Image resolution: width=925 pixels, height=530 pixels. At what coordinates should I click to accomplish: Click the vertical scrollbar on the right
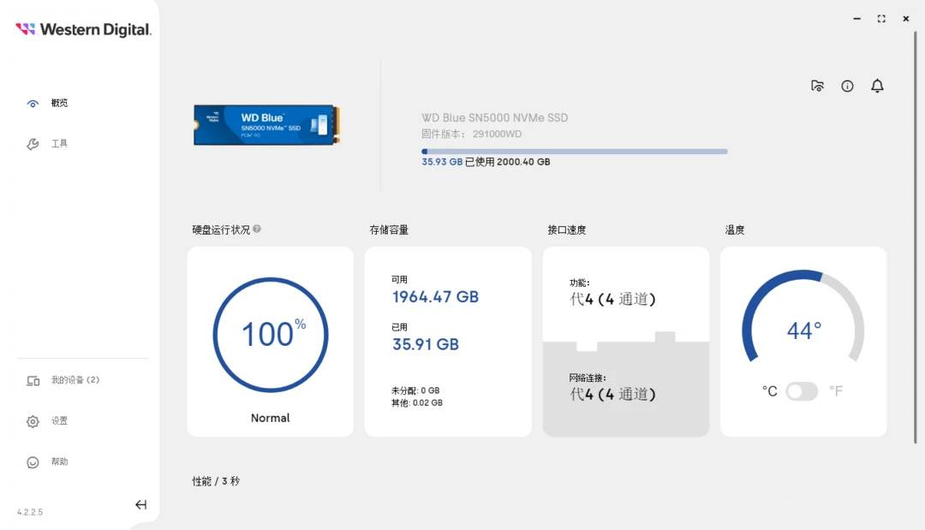click(x=916, y=235)
